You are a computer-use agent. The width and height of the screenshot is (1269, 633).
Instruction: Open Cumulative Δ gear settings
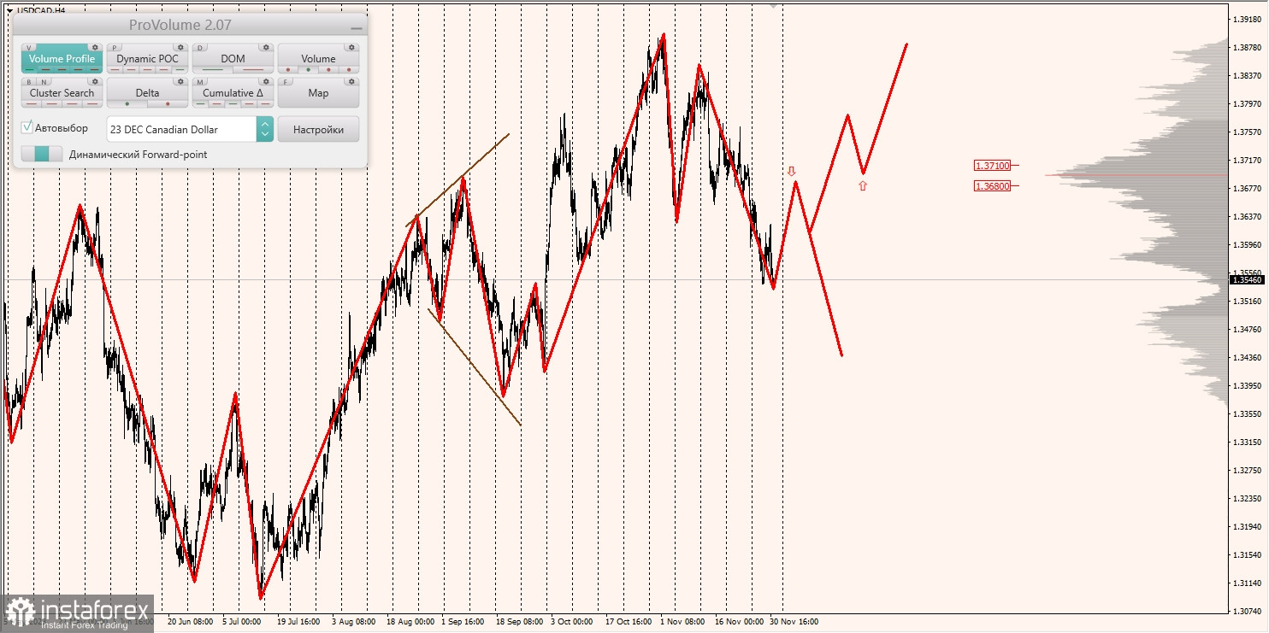(266, 82)
